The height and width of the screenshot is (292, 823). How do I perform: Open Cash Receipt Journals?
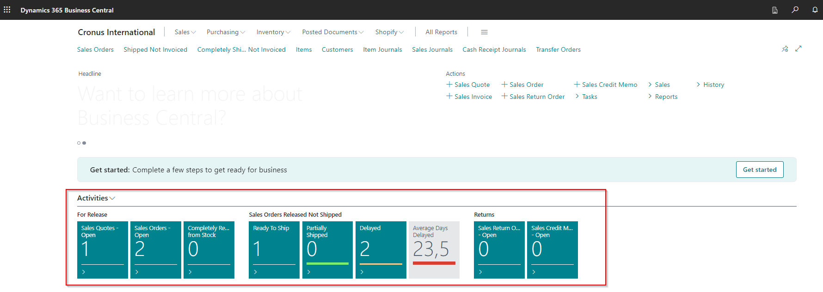494,49
